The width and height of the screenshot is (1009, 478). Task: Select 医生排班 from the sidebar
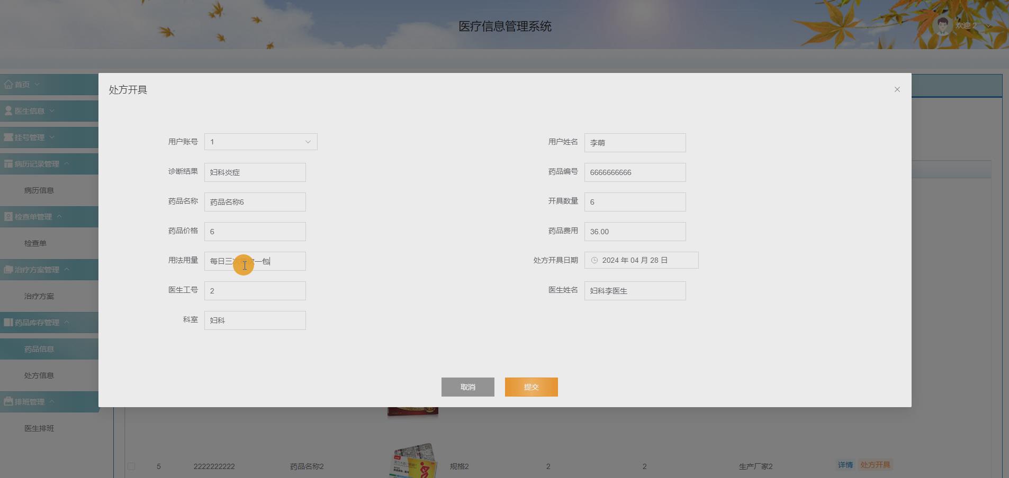(39, 428)
